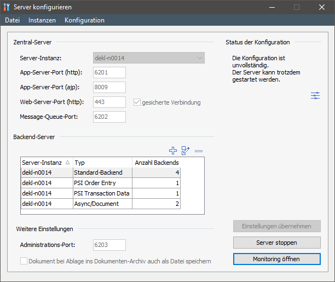Click the edit backend server icon
335x282 pixels.
(186, 151)
